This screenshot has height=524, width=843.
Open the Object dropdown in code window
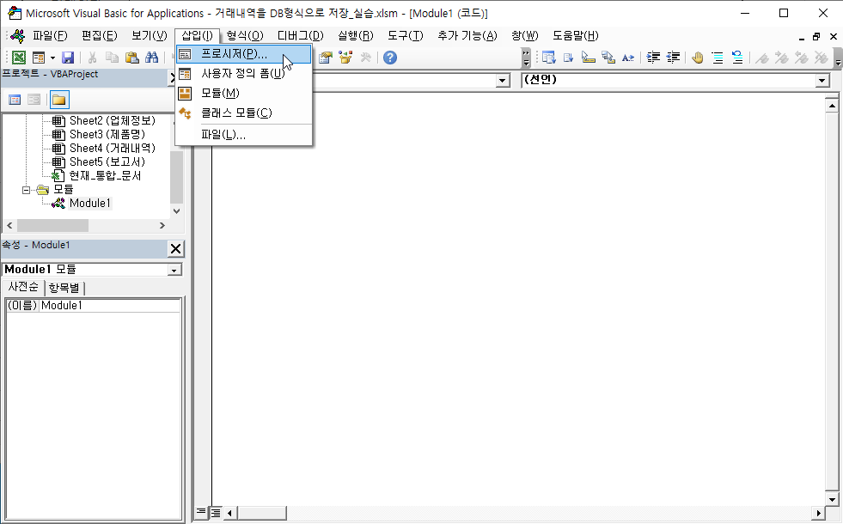[x=503, y=81]
